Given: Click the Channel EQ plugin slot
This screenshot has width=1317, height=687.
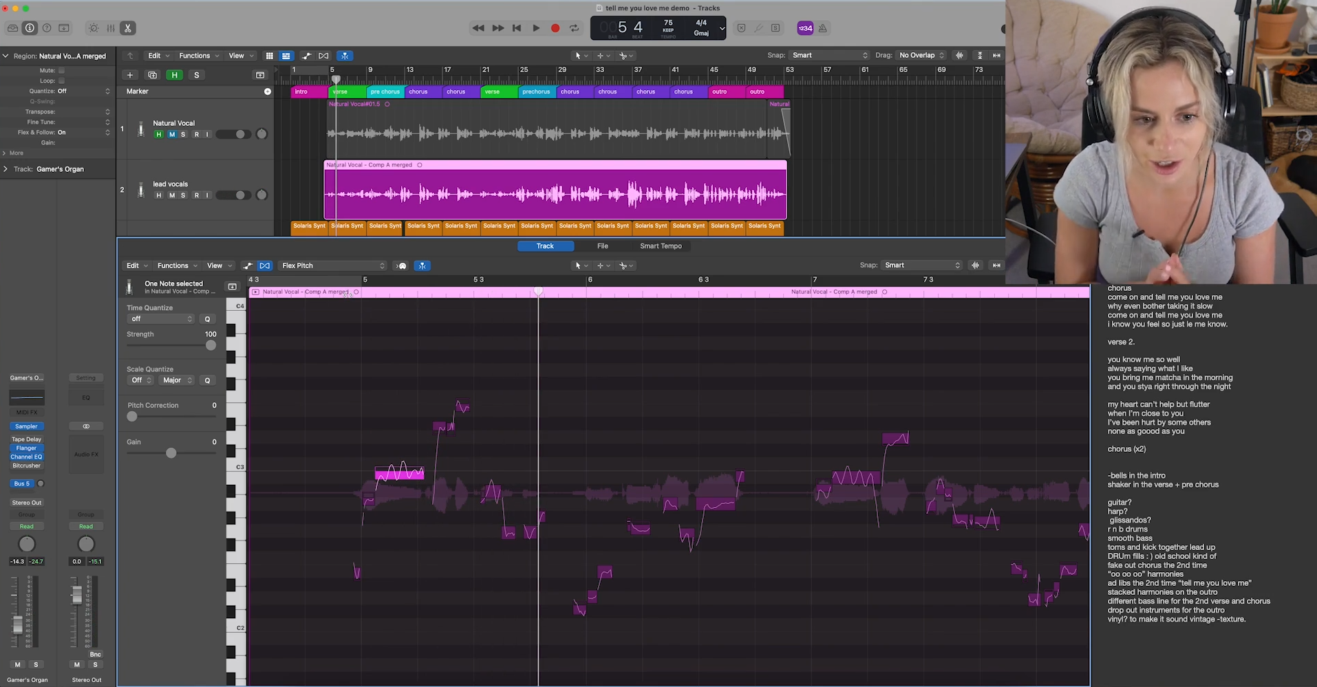Looking at the screenshot, I should (x=26, y=457).
